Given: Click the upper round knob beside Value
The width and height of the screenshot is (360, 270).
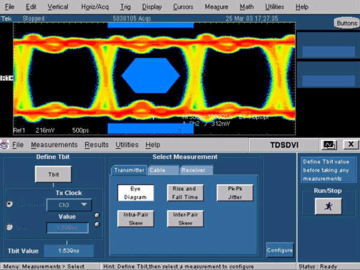Looking at the screenshot, I should coord(97,216).
